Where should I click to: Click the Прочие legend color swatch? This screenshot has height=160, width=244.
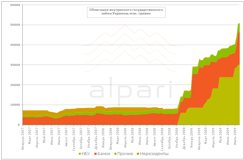tap(115, 154)
